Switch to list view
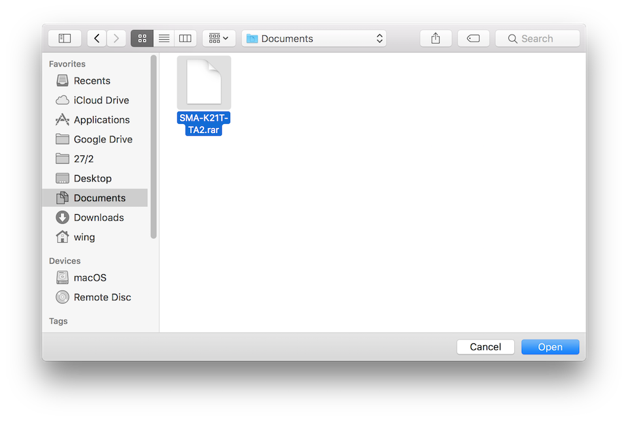The height and width of the screenshot is (421, 628). (x=163, y=38)
